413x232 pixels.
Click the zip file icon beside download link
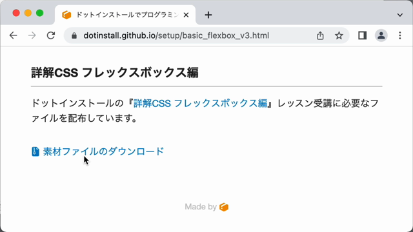[x=35, y=151]
